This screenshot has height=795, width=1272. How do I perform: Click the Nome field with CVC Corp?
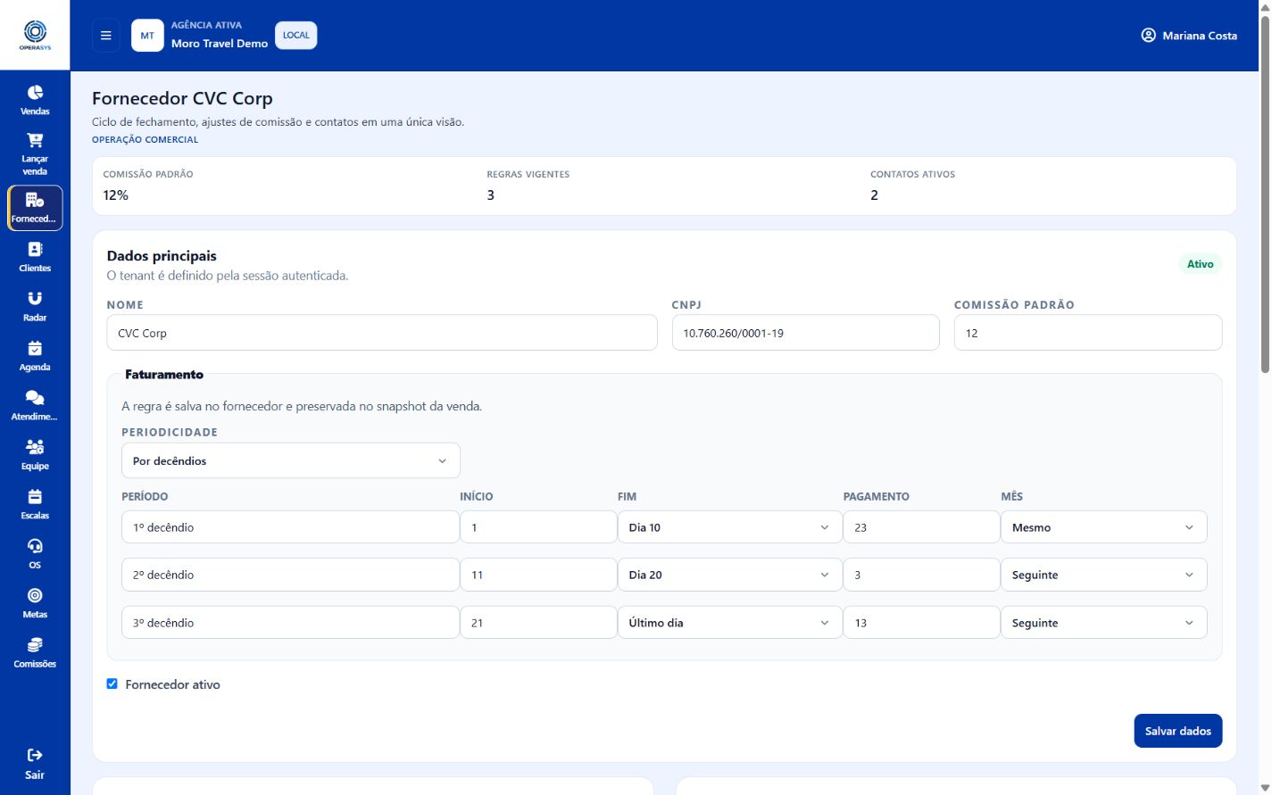tap(382, 333)
